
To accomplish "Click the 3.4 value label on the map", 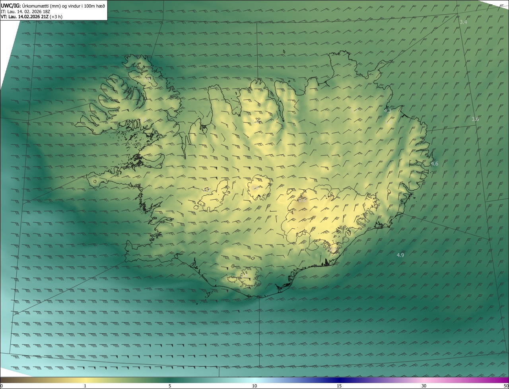I will pos(463,22).
